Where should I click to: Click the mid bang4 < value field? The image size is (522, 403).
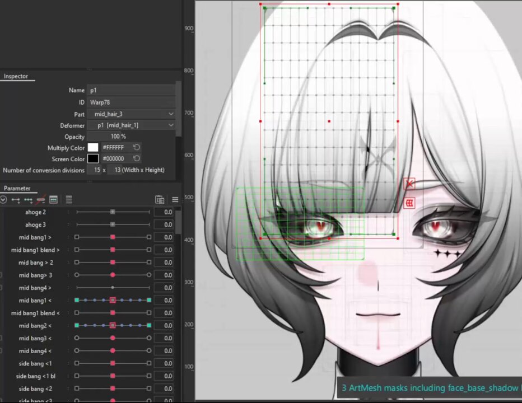[164, 351]
